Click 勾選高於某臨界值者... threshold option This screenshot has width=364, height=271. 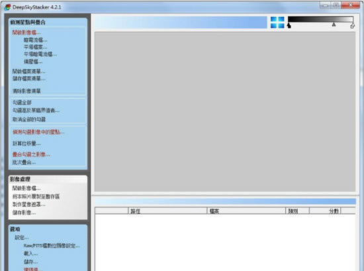point(36,111)
